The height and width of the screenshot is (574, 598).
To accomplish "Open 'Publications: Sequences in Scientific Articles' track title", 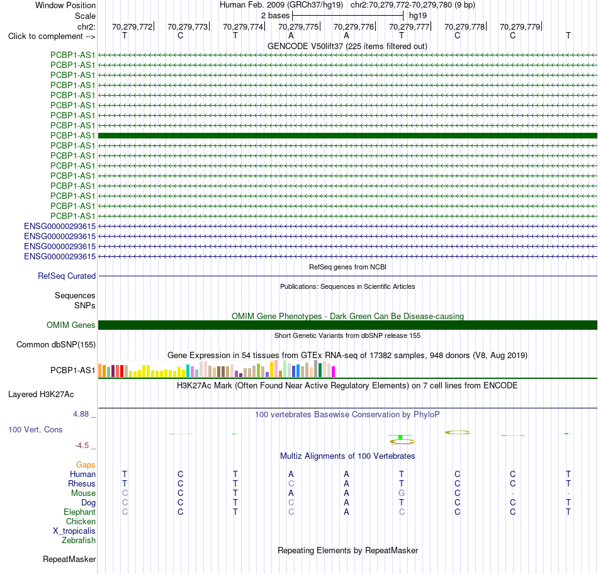I will [347, 286].
